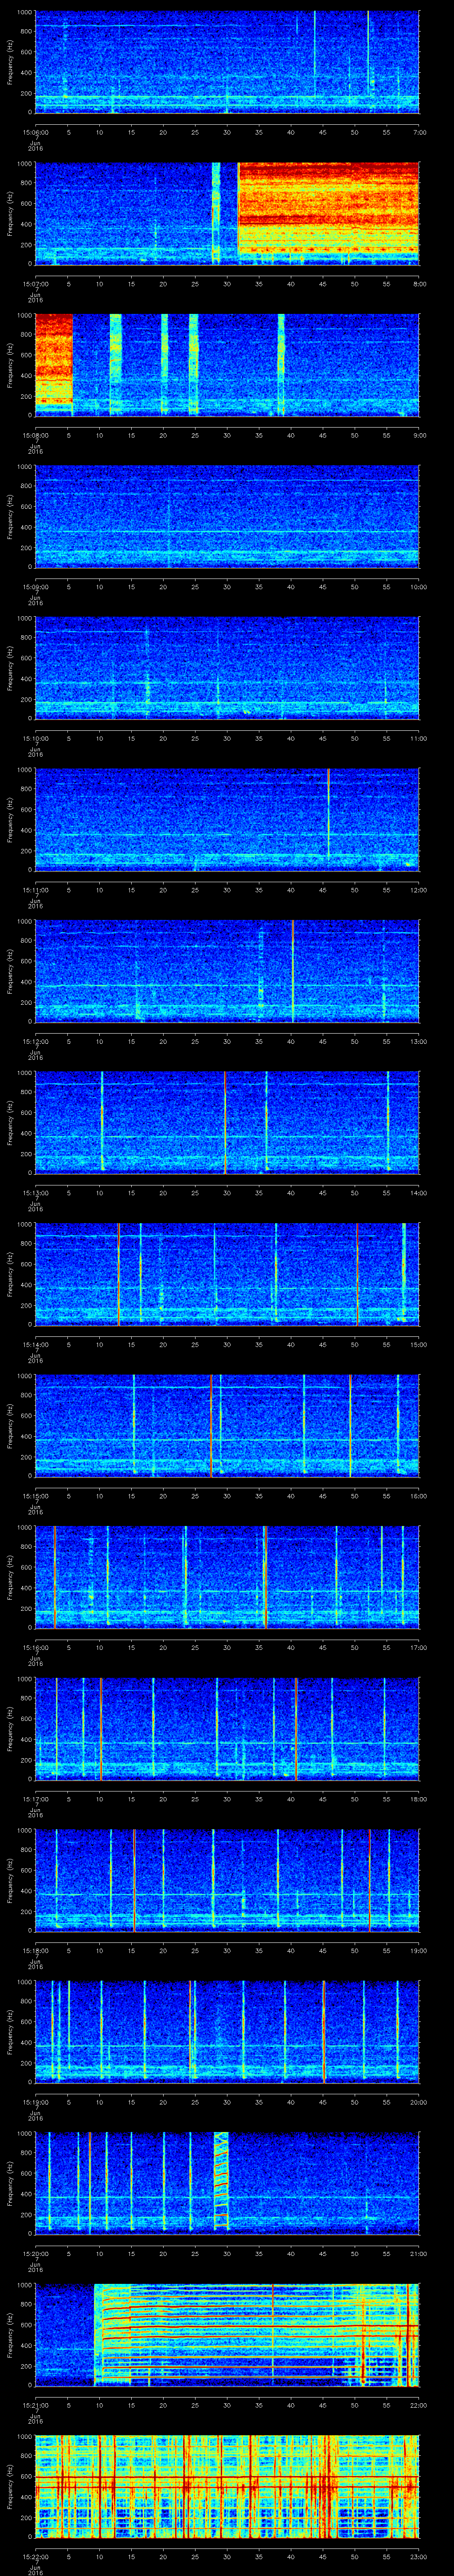
Task: Click the "15:09:00" start time label
Action: coord(36,586)
